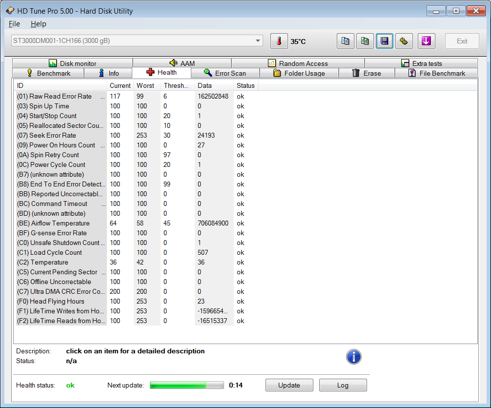Switch to the Error Scan tab

pyautogui.click(x=225, y=73)
